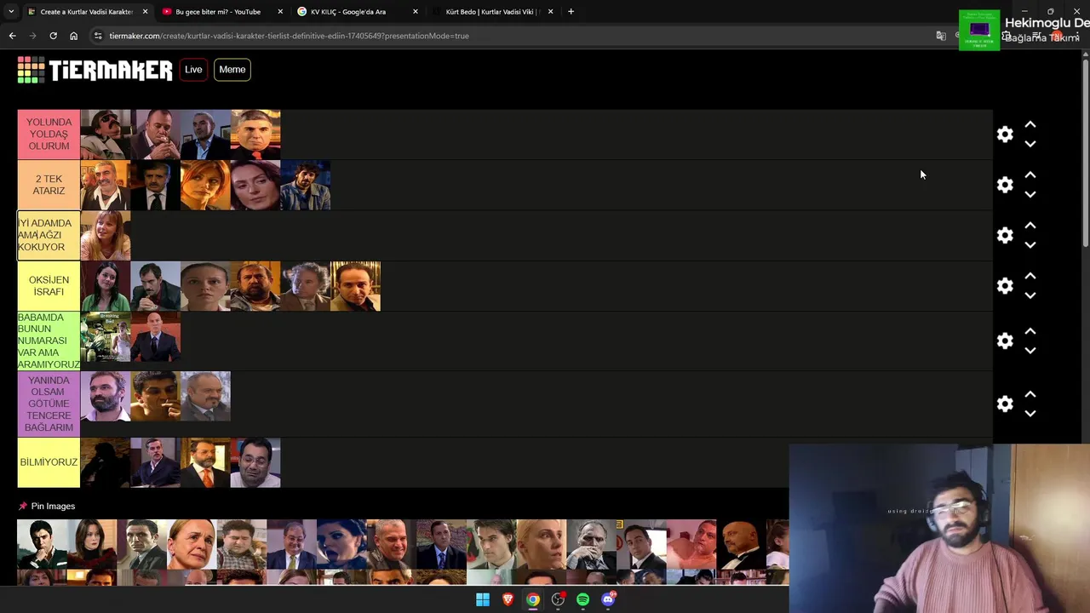The image size is (1090, 613).
Task: Close the YouTube browser tab
Action: [280, 12]
